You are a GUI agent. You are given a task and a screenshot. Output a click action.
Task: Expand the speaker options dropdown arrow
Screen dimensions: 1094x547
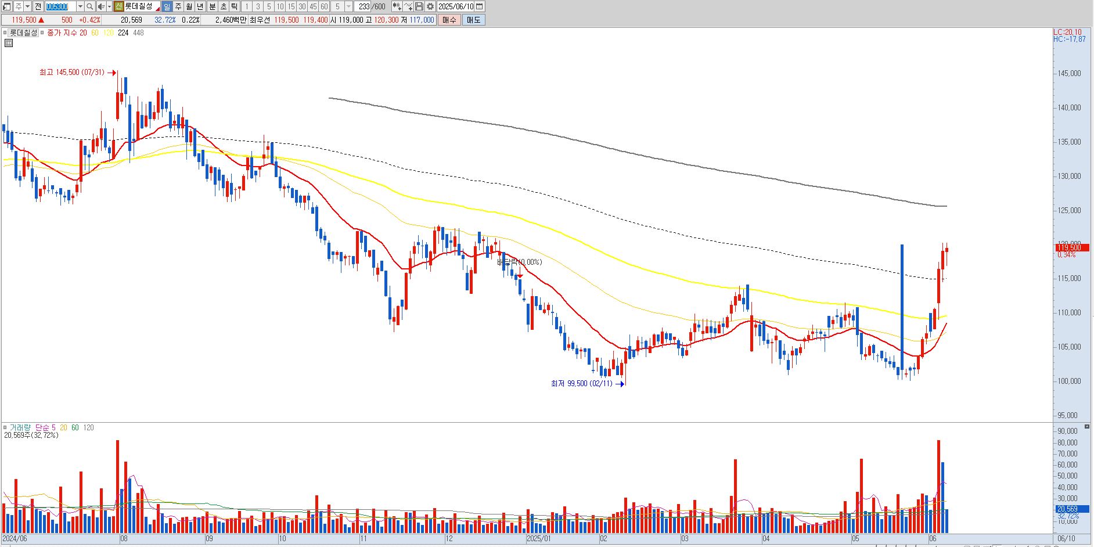coord(109,6)
